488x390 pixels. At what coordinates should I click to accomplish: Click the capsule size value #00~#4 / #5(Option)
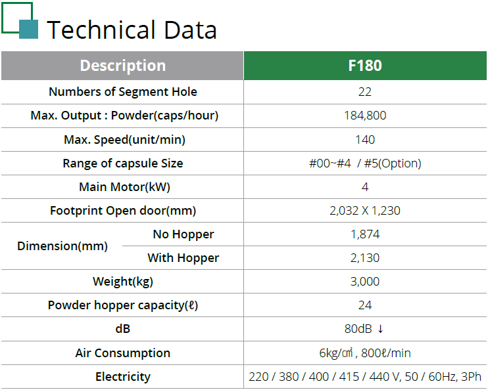[x=365, y=163]
